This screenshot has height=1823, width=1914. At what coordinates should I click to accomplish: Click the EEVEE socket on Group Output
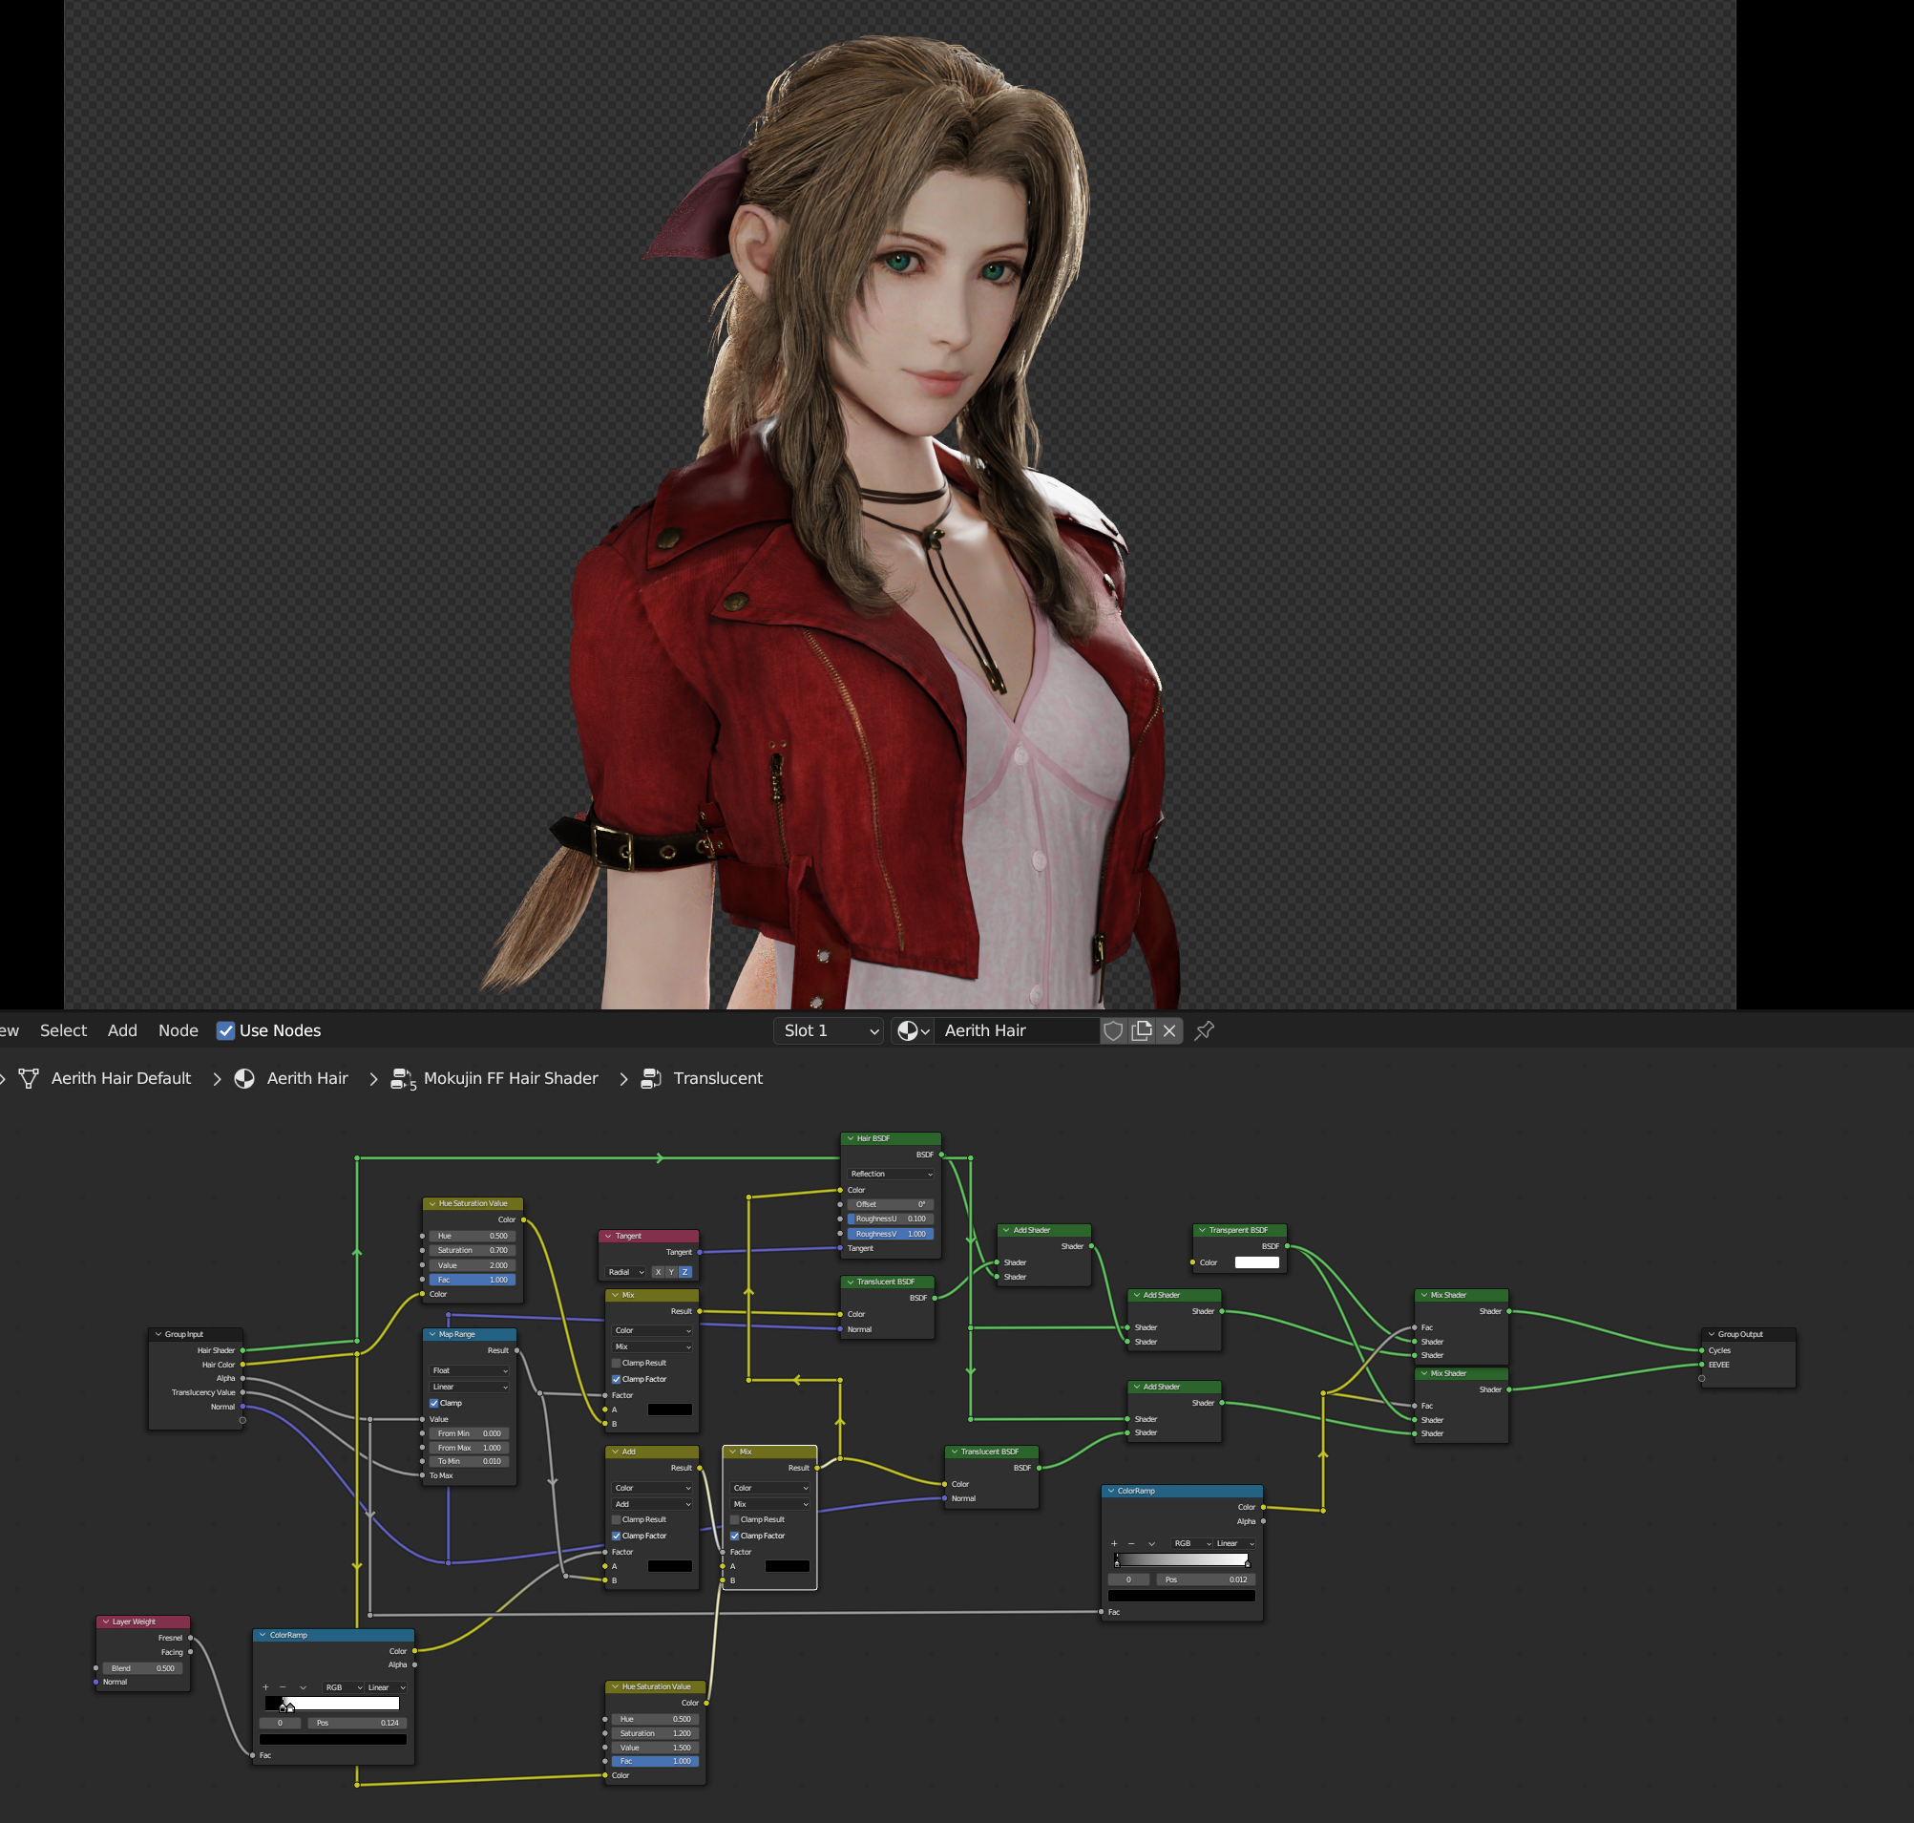[x=1701, y=1365]
